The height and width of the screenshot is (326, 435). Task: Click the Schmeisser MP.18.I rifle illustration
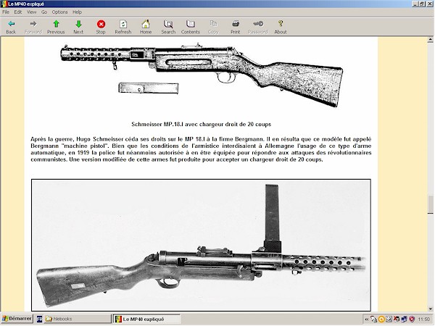click(x=202, y=75)
